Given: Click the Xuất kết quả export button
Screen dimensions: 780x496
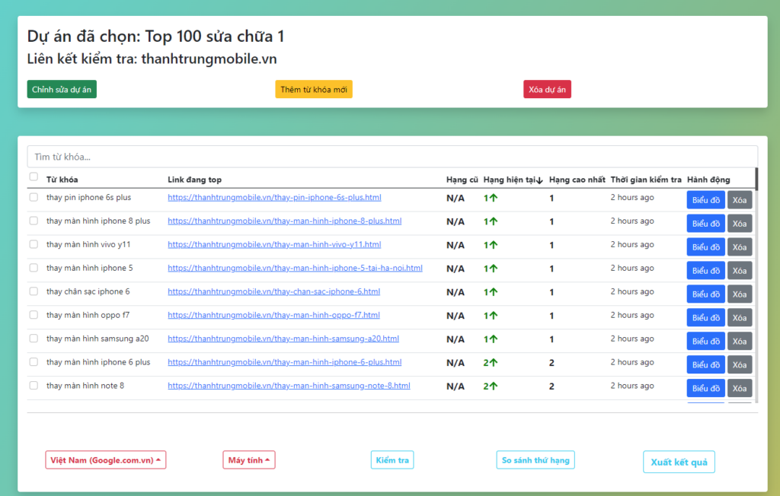Looking at the screenshot, I should click(x=679, y=463).
